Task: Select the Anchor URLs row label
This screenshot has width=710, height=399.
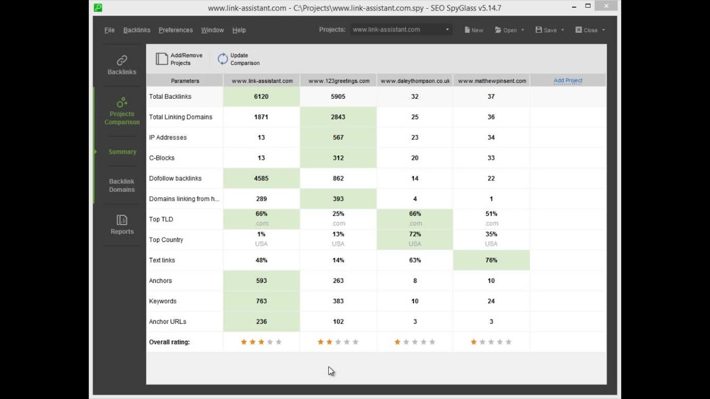Action: 168,322
